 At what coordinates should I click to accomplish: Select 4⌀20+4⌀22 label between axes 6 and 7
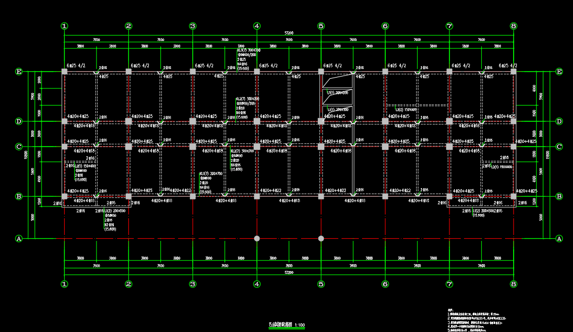pos(400,190)
